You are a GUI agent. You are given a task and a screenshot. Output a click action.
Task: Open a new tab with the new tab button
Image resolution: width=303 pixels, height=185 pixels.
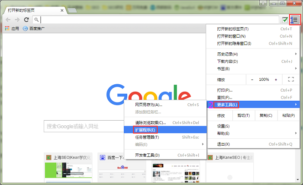[72, 10]
